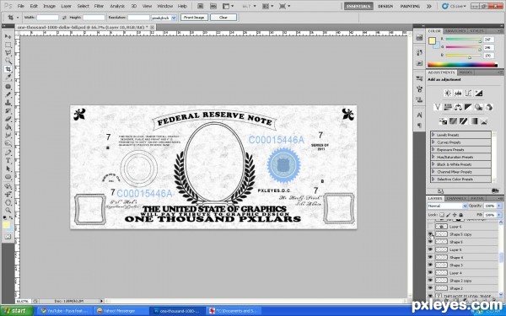
Task: Hide the Layer 4 layer
Action: pyautogui.click(x=430, y=273)
